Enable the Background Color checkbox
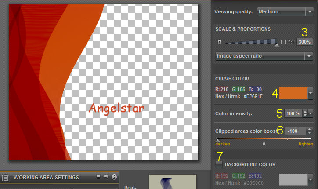Screen dimensions: 318x189 pos(219,164)
